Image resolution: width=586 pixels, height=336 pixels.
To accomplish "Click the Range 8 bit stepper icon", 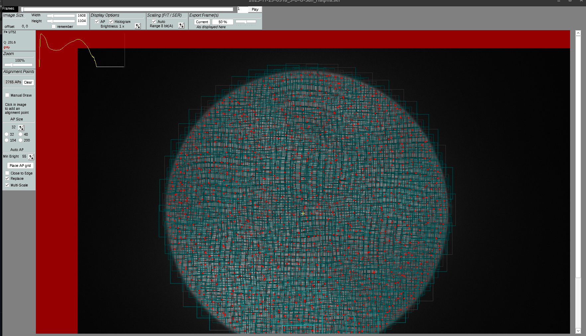I will 181,26.
